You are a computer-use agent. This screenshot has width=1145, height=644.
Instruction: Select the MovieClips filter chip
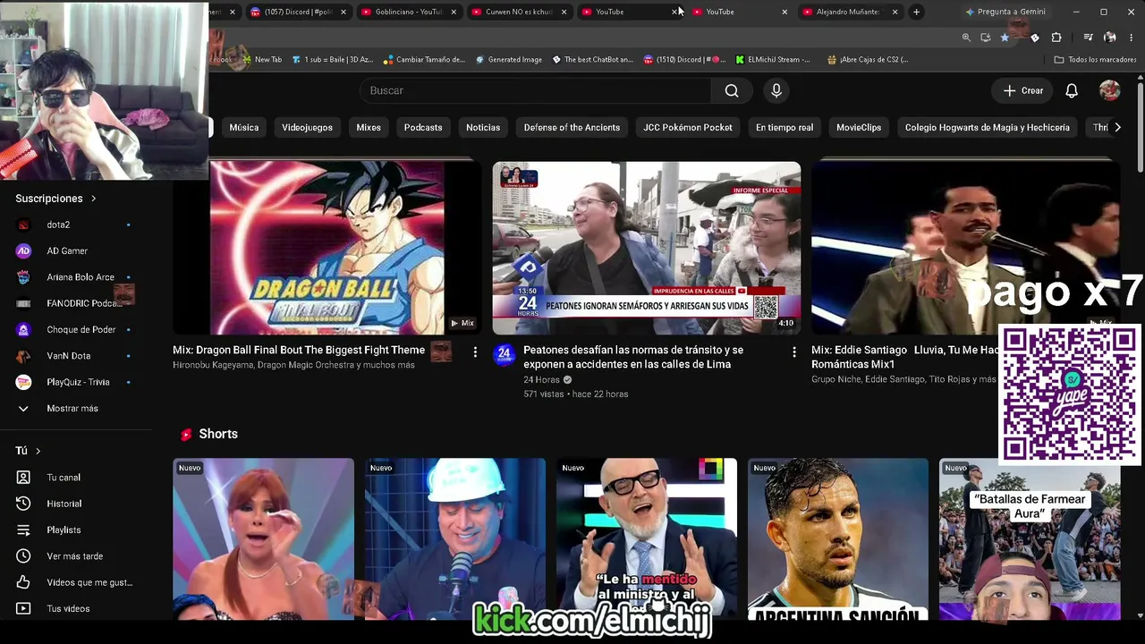859,127
